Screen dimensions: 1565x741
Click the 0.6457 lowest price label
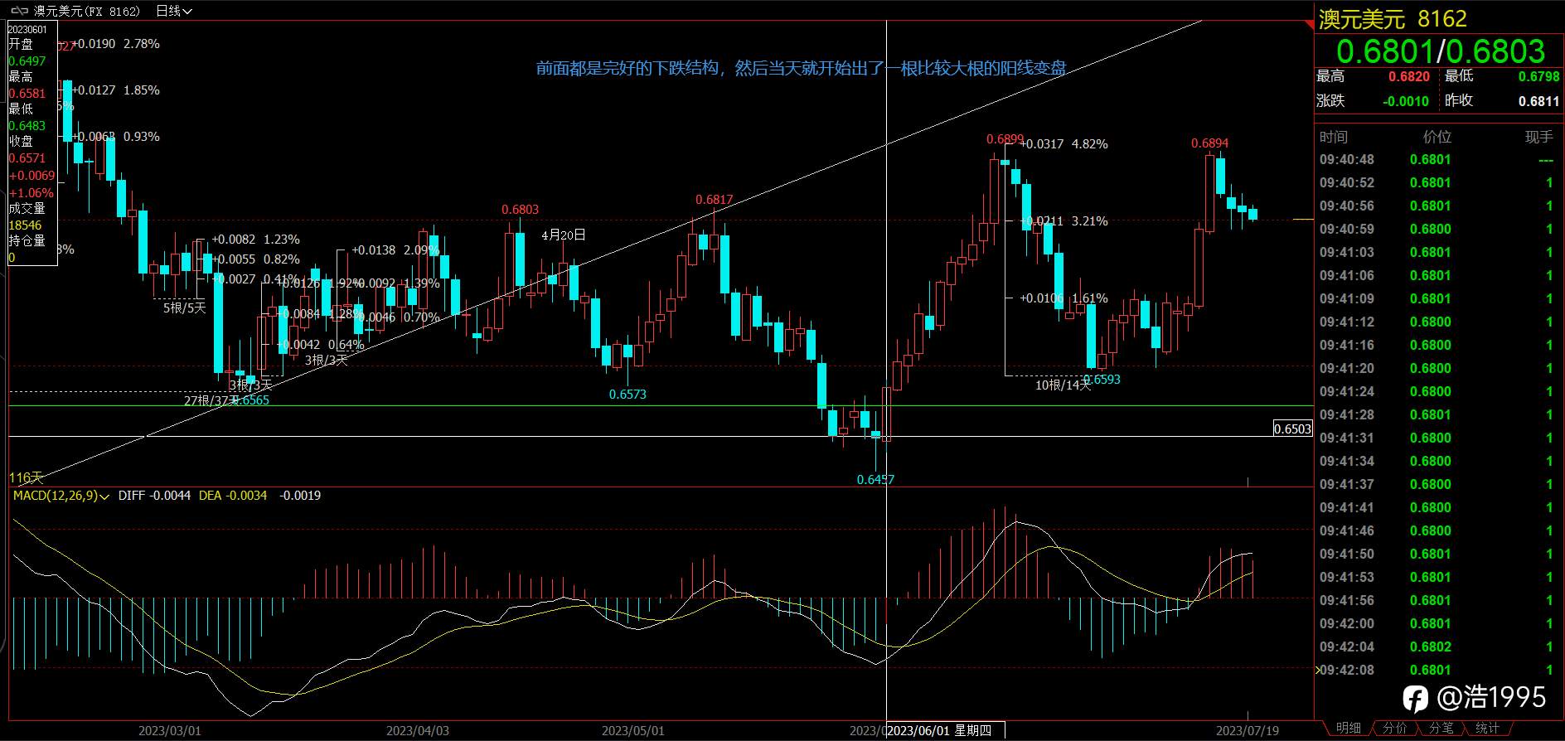pos(875,480)
